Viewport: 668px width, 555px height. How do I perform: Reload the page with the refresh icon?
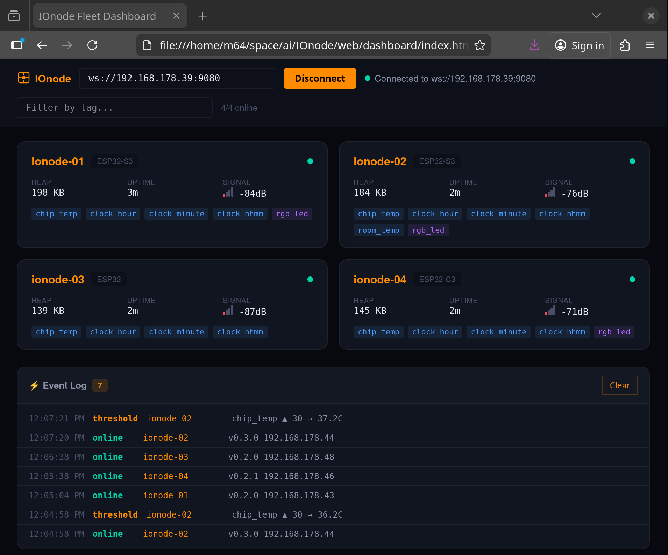pos(92,45)
